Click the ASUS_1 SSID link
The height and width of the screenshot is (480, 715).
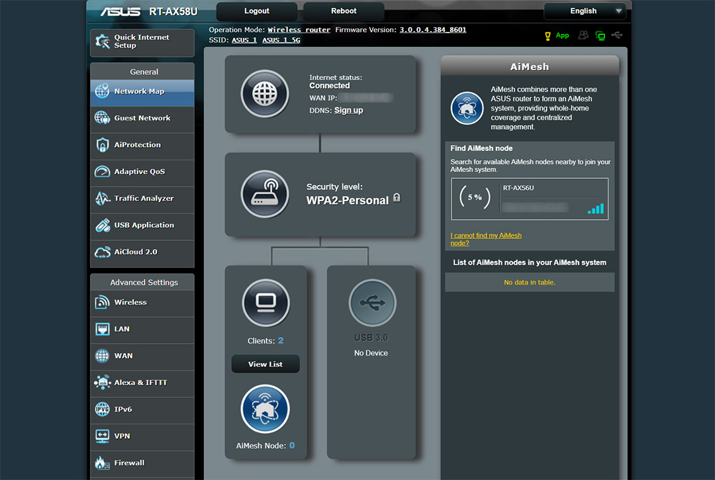point(244,40)
